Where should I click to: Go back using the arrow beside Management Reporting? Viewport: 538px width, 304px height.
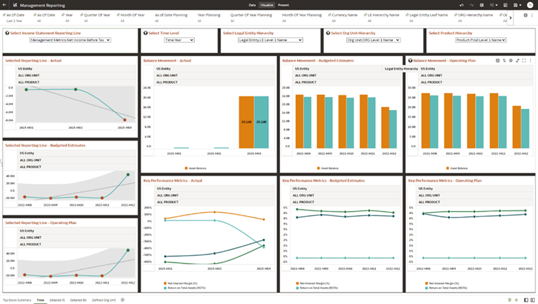[5, 5]
